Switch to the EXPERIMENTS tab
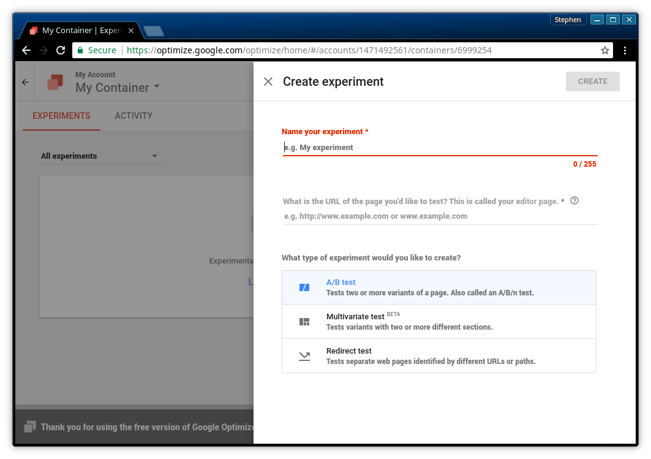 [x=61, y=116]
